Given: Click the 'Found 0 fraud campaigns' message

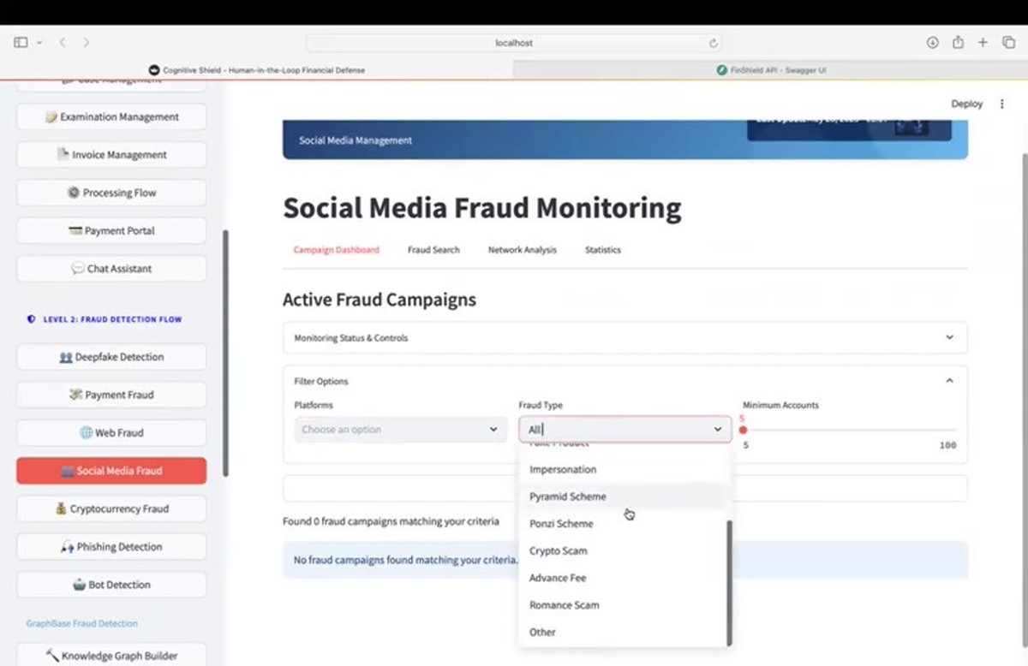Looking at the screenshot, I should pyautogui.click(x=391, y=521).
